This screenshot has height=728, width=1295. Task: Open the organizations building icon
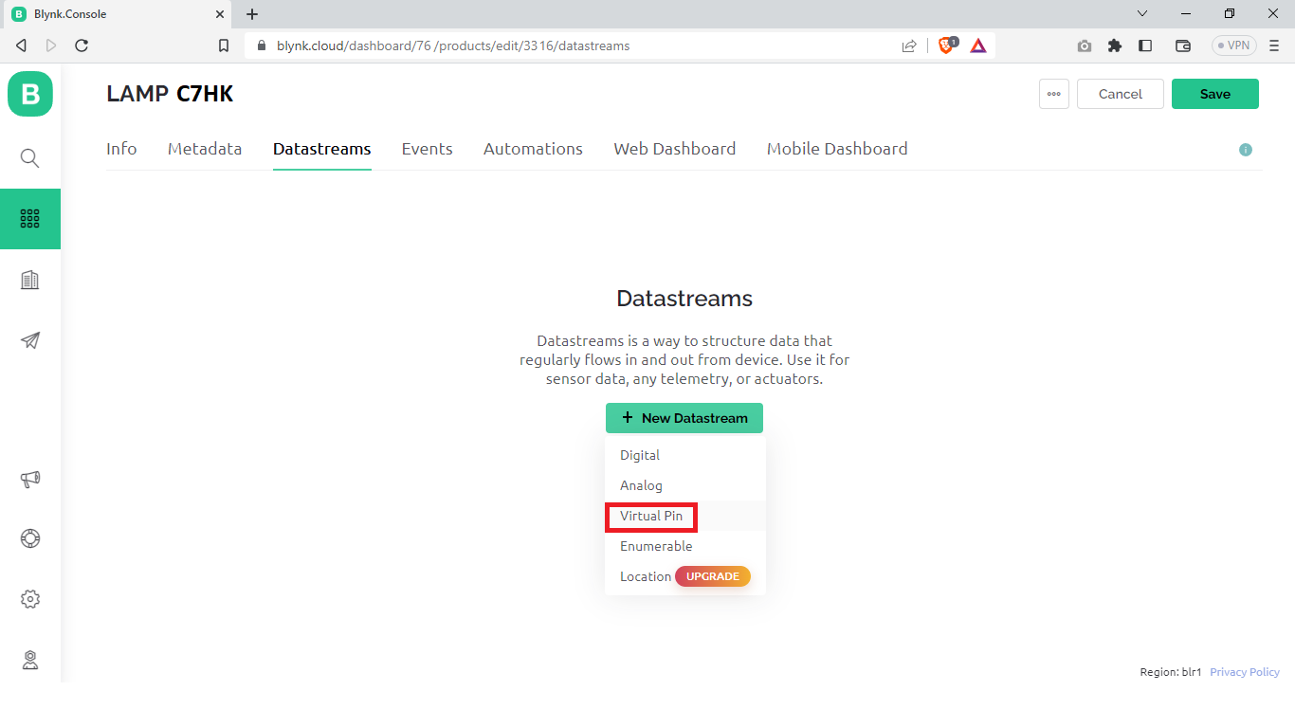coord(30,280)
